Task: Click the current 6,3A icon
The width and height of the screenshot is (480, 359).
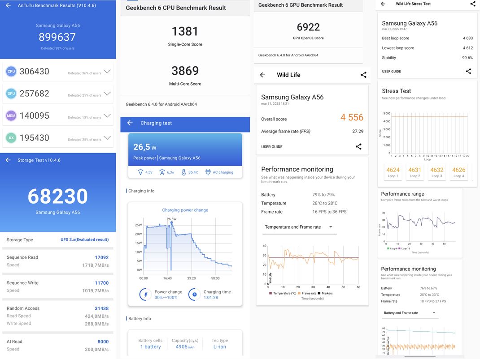Action: 162,172
